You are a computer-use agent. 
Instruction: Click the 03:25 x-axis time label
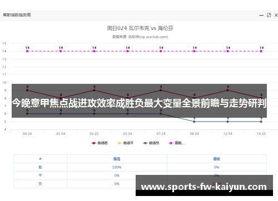pyautogui.click(x=94, y=134)
